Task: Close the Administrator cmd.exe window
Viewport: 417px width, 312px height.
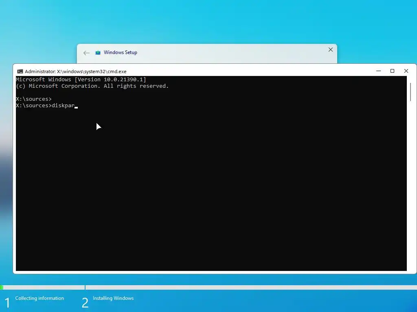Action: click(x=406, y=71)
